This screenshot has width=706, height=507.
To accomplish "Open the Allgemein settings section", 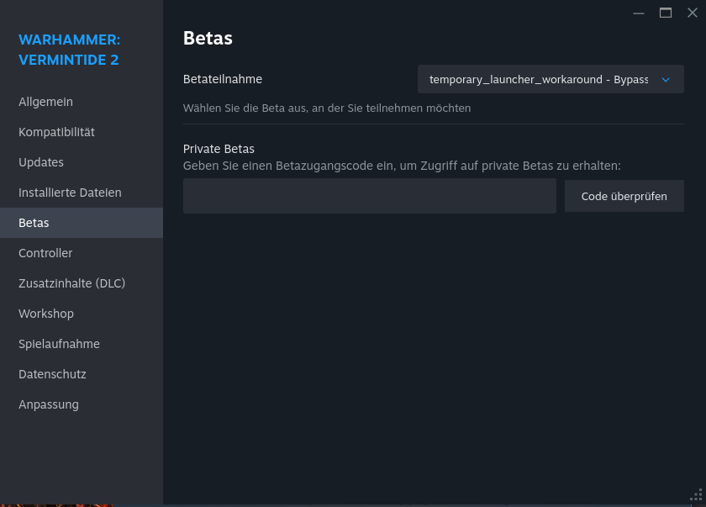I will coord(46,102).
